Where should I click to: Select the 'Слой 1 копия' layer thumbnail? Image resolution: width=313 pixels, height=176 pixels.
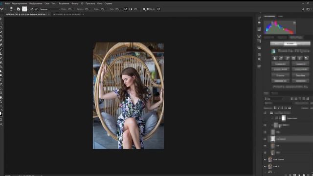270,160
